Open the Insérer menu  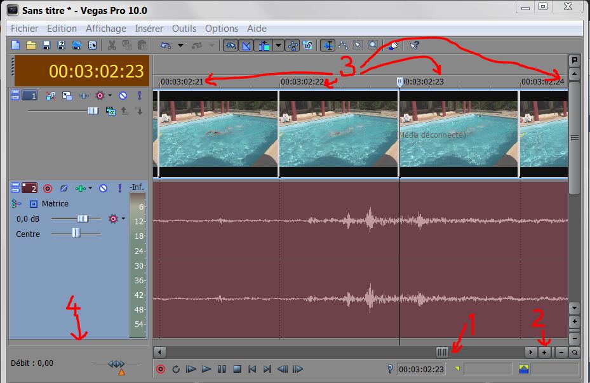pyautogui.click(x=149, y=29)
